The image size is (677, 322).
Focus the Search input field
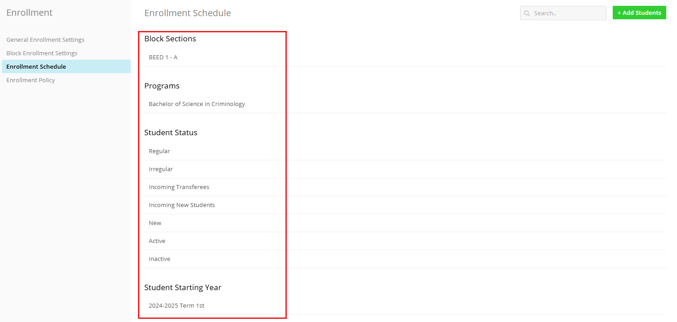coord(567,13)
